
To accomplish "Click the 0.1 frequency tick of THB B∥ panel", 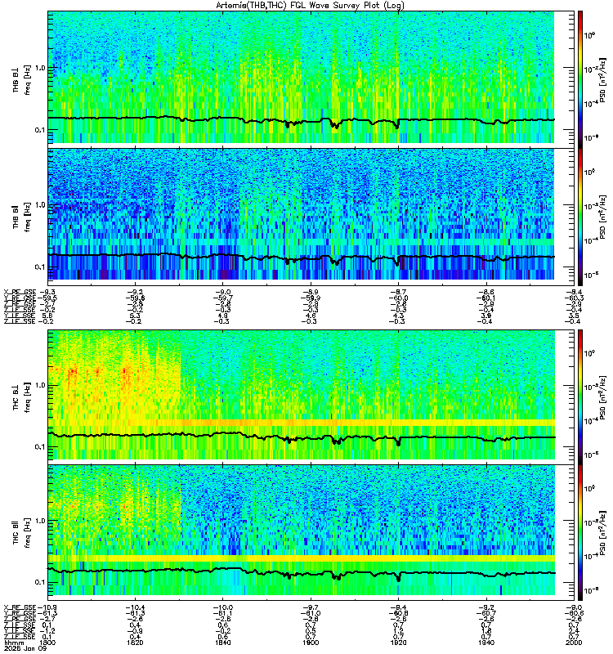I will 40,267.
